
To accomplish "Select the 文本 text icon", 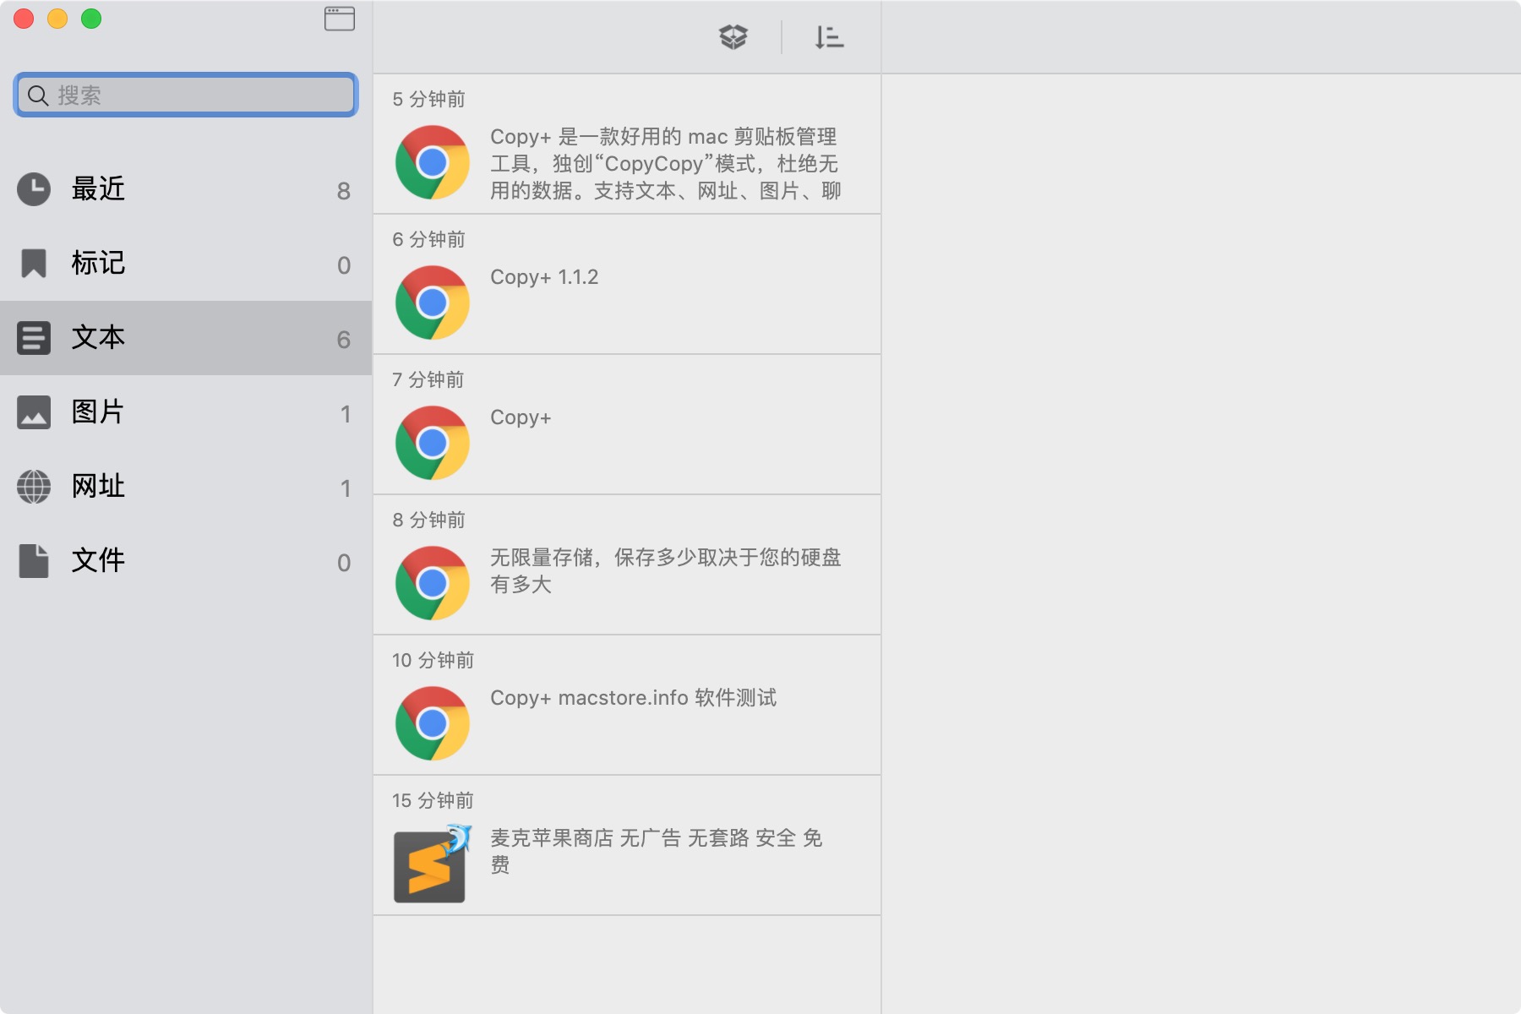I will [34, 338].
